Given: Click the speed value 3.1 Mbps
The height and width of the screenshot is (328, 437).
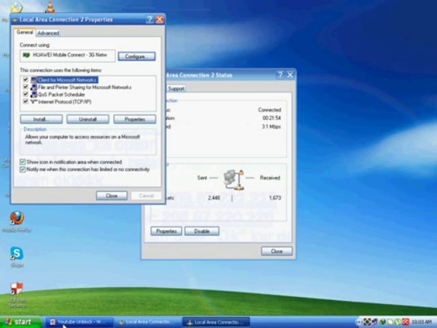Looking at the screenshot, I should pyautogui.click(x=271, y=127).
